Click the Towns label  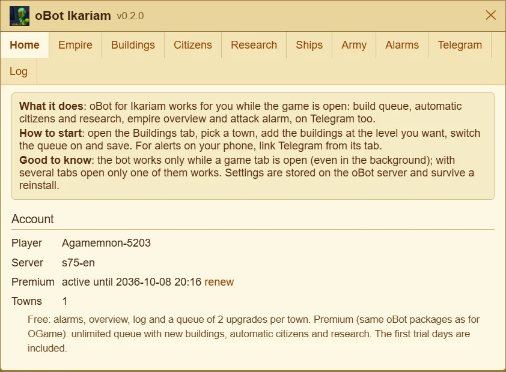pyautogui.click(x=27, y=301)
